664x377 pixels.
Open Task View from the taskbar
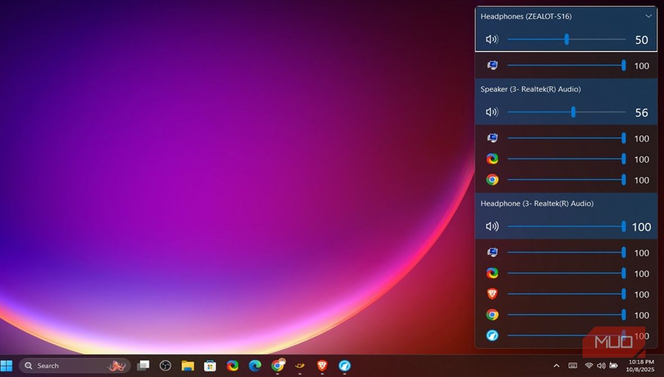[143, 365]
